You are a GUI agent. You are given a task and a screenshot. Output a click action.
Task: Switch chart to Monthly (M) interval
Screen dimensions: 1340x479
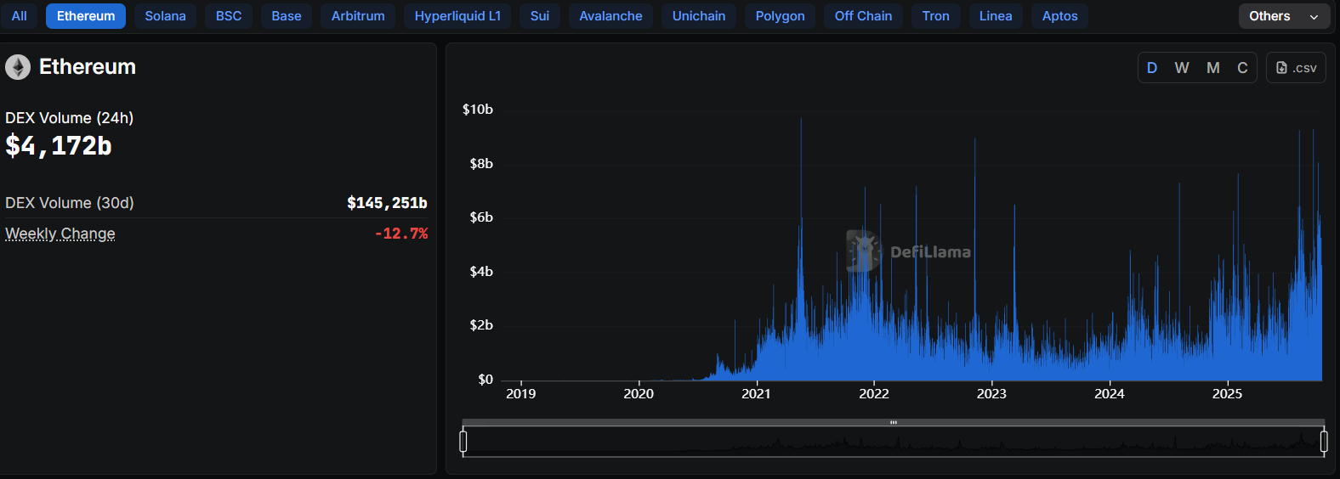pyautogui.click(x=1212, y=68)
